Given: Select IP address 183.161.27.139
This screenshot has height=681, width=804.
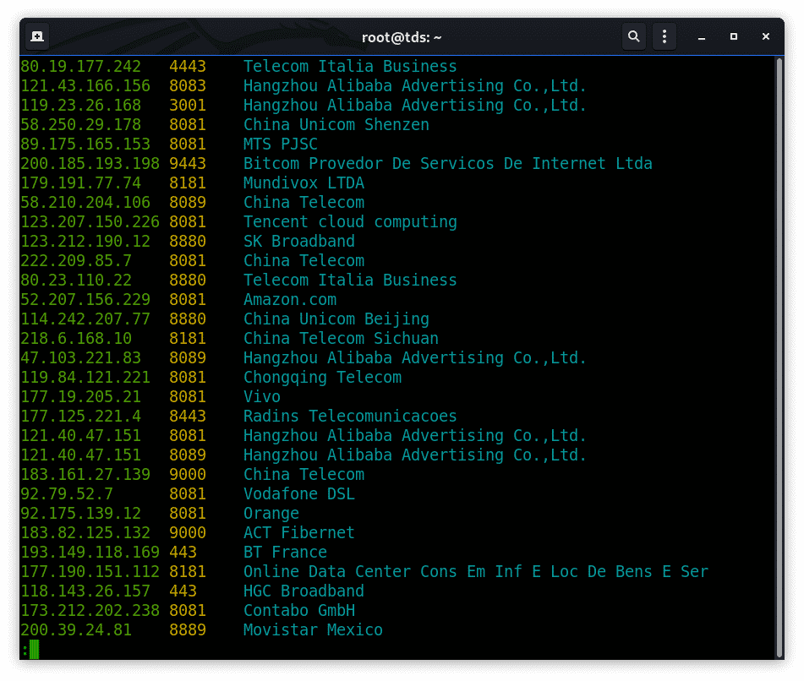Looking at the screenshot, I should (85, 475).
